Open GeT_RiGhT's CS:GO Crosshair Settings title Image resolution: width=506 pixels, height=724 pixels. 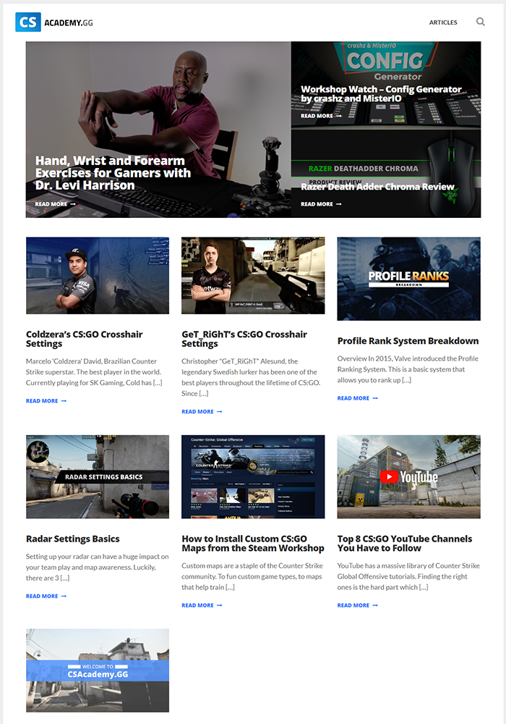[244, 339]
